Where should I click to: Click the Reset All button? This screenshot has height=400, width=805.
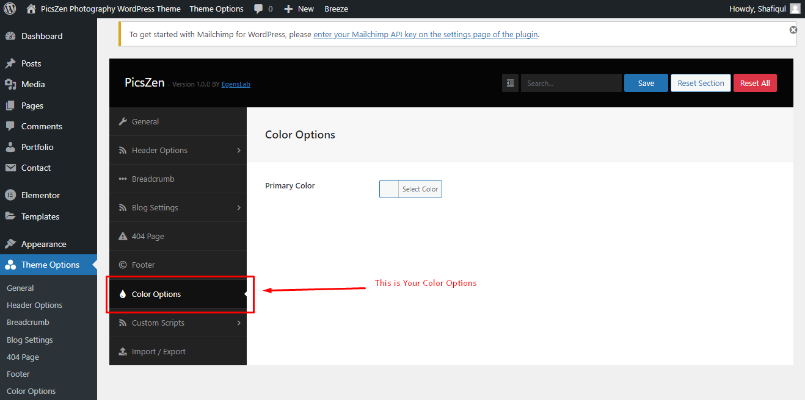pos(755,83)
